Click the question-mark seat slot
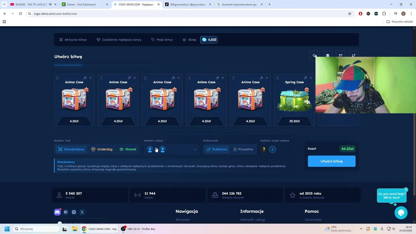The image size is (416, 234). click(264, 149)
